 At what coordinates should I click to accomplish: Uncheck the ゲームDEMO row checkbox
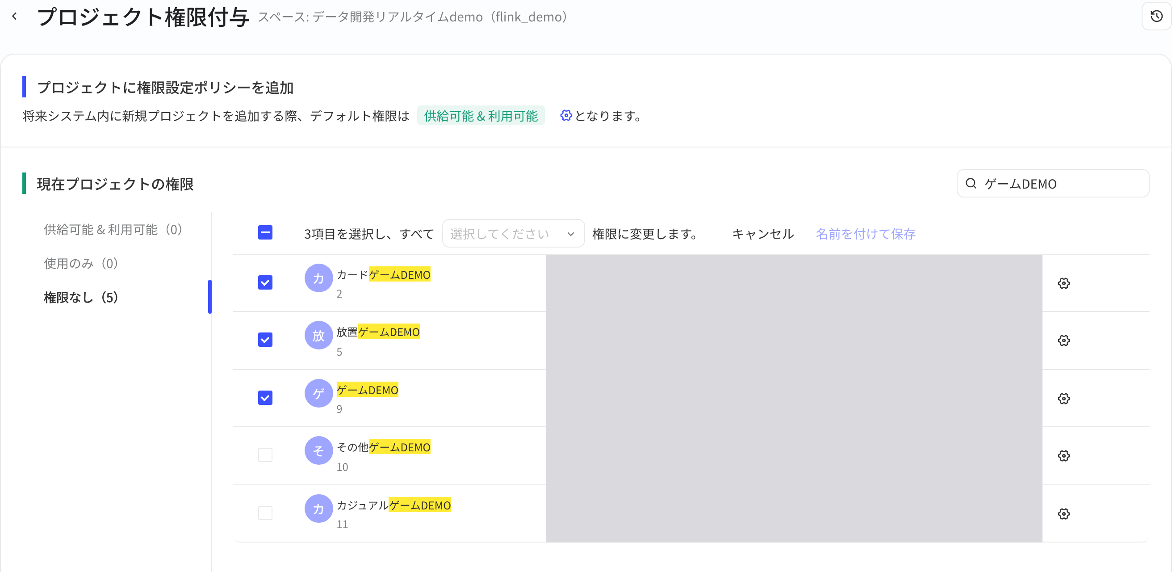265,398
